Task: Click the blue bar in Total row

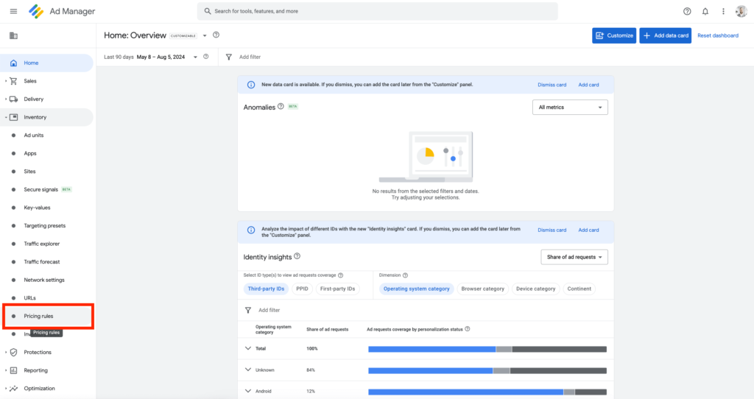Action: (x=431, y=349)
